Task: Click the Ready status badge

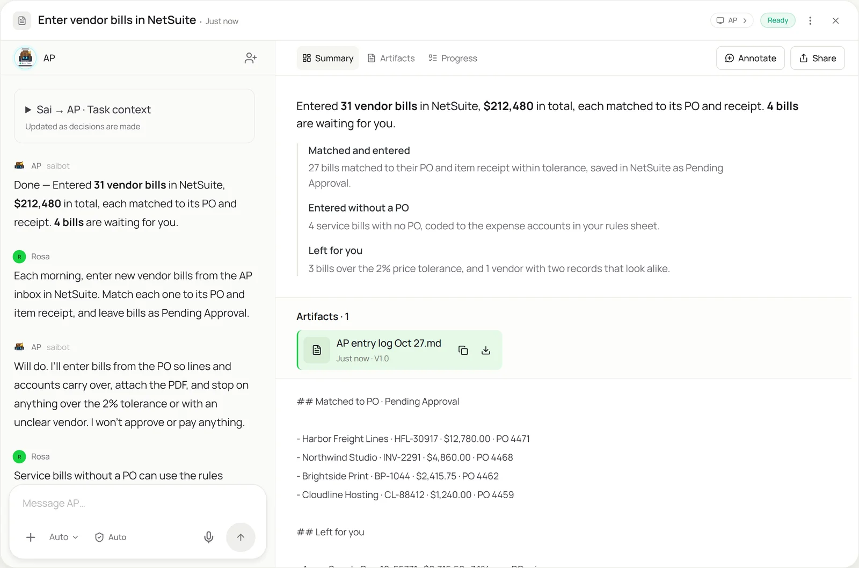Action: click(x=778, y=20)
